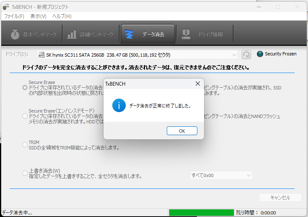This screenshot has height=217, width=308.
Task: Select the 上書き消去(W) radio button
Action: tap(25, 173)
